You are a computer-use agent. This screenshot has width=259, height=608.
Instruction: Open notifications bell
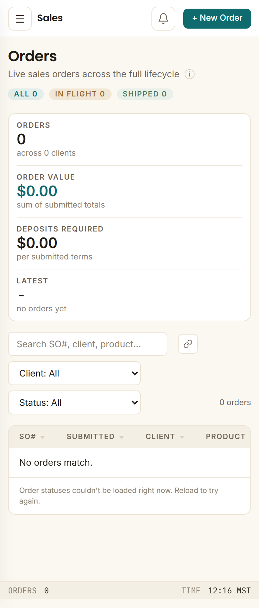(x=163, y=19)
